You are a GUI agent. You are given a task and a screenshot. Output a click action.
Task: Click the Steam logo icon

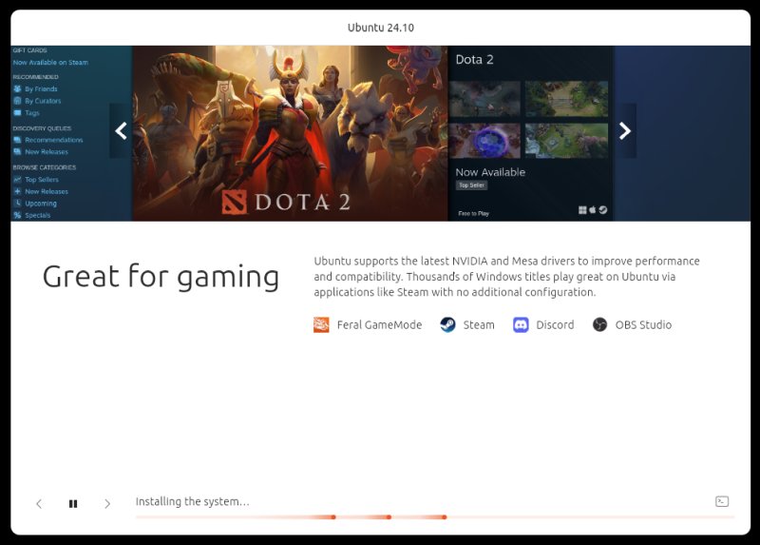(447, 324)
